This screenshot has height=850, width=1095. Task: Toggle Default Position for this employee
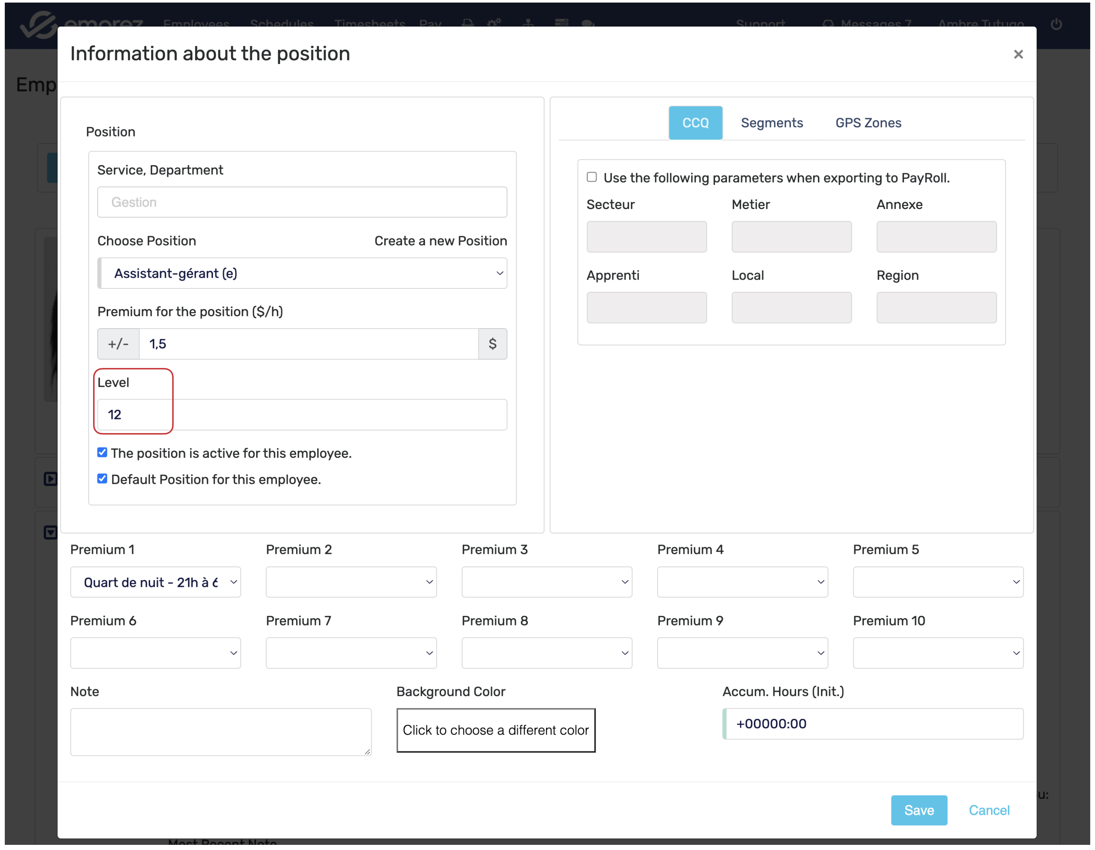[x=102, y=479]
